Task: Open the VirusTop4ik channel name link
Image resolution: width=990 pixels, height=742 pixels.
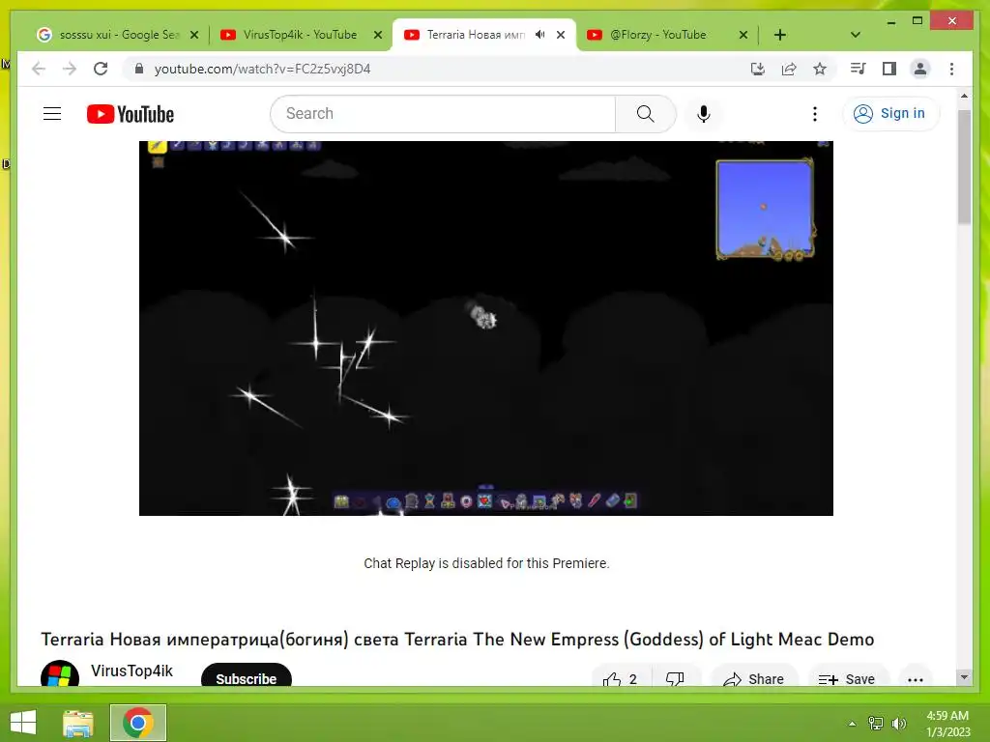Action: pyautogui.click(x=131, y=671)
